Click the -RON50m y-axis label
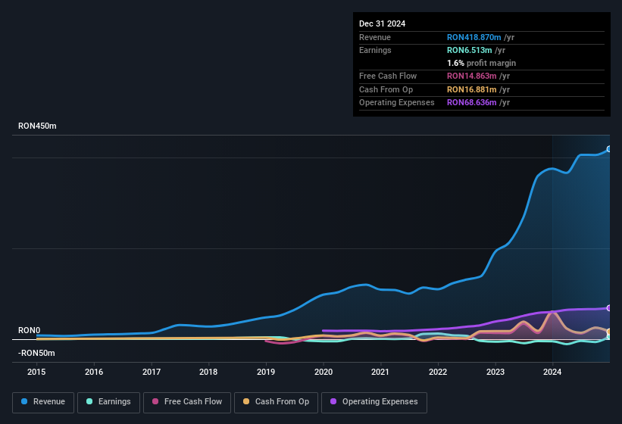This screenshot has width=622, height=424. (36, 353)
